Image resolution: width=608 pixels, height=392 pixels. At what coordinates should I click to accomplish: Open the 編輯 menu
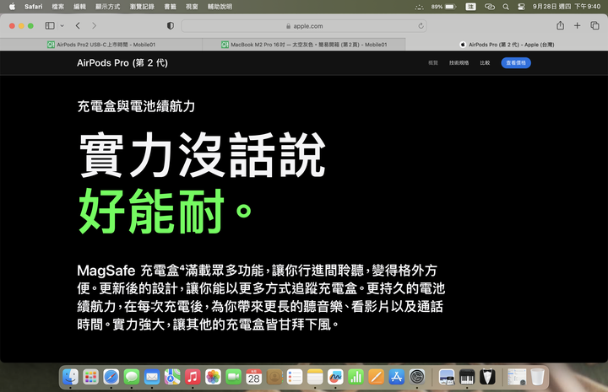[79, 7]
